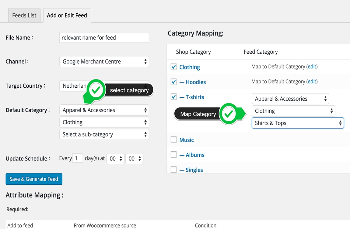Click the Attribute Mapping heading
The height and width of the screenshot is (229, 350).
pyautogui.click(x=35, y=195)
